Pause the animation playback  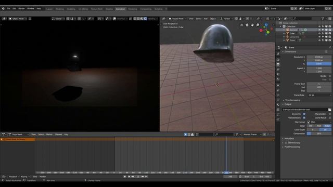coord(137,177)
